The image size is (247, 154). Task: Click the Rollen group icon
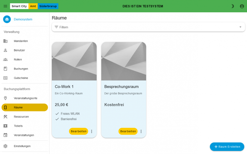(x=5, y=59)
